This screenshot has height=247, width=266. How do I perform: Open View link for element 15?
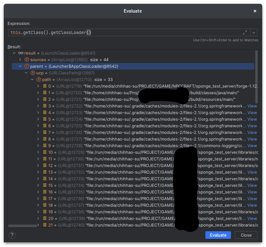252,185
